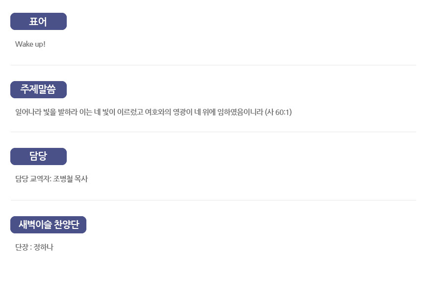Click the 새벽이슬 찬양단 heading badge

48,225
